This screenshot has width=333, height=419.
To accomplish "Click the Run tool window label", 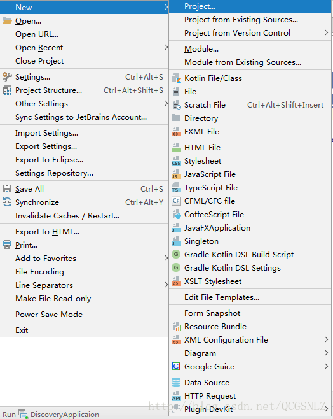I will coord(10,415).
